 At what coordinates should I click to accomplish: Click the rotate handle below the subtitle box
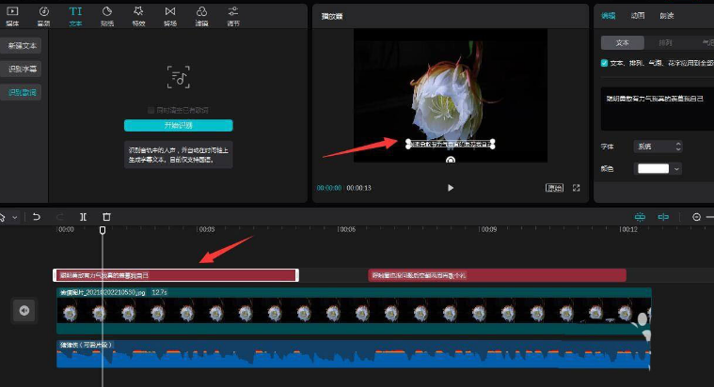(451, 160)
